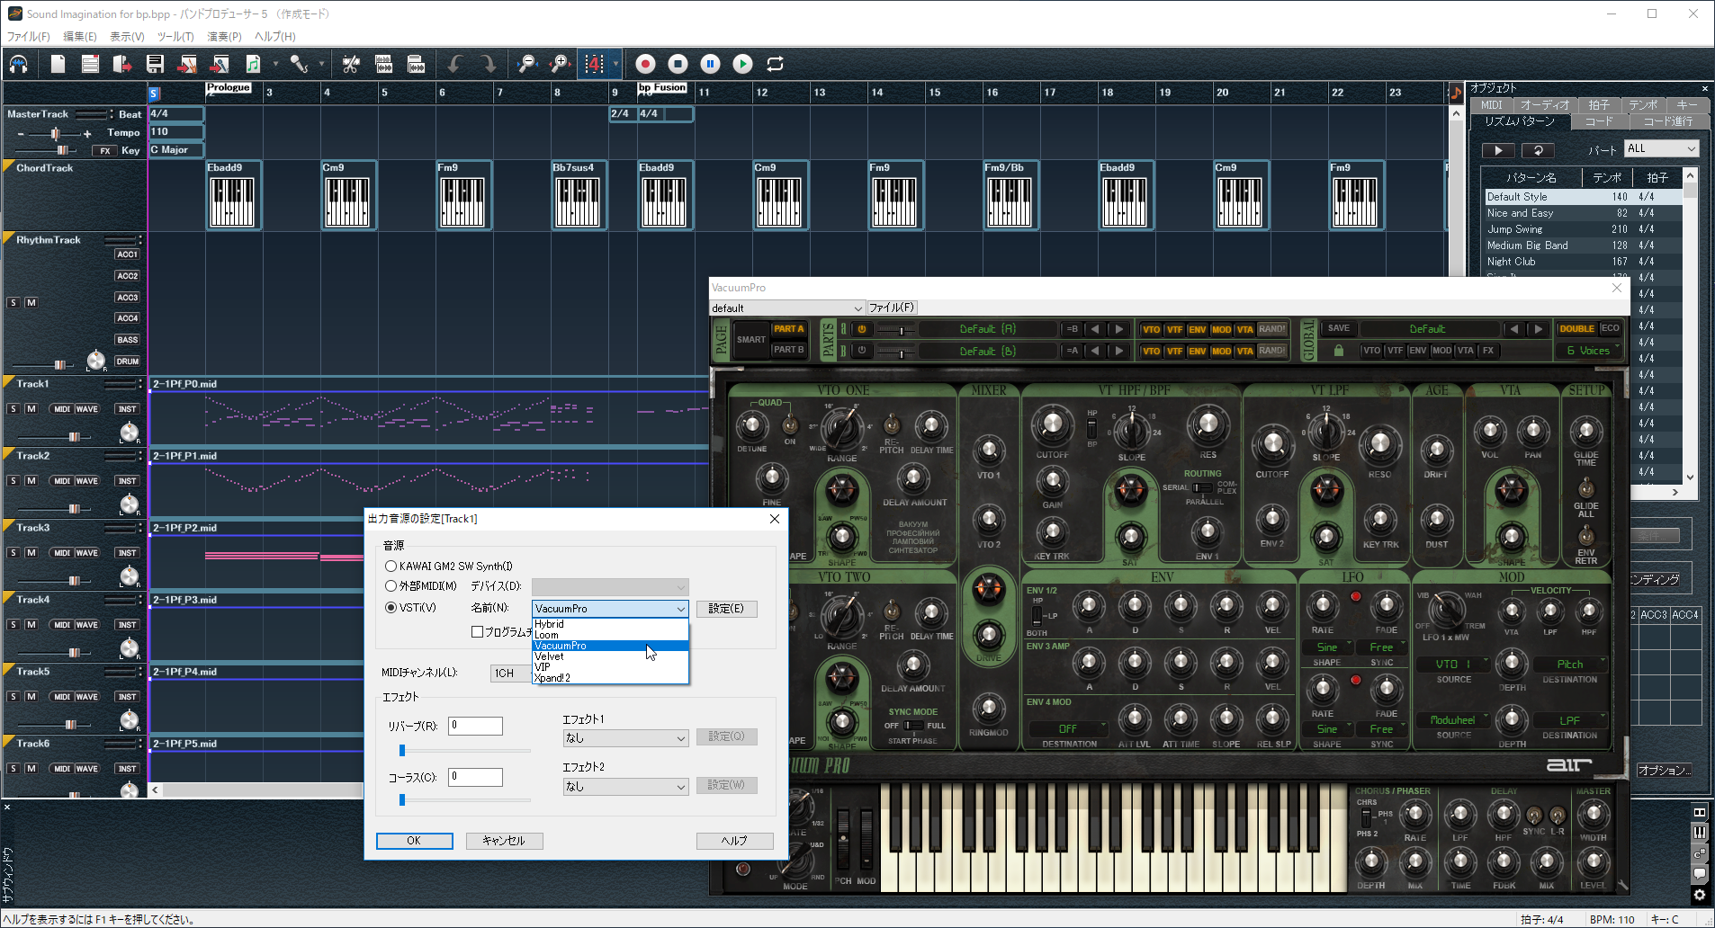Redo with the right curved arrow
The image size is (1715, 928).
pyautogui.click(x=488, y=64)
